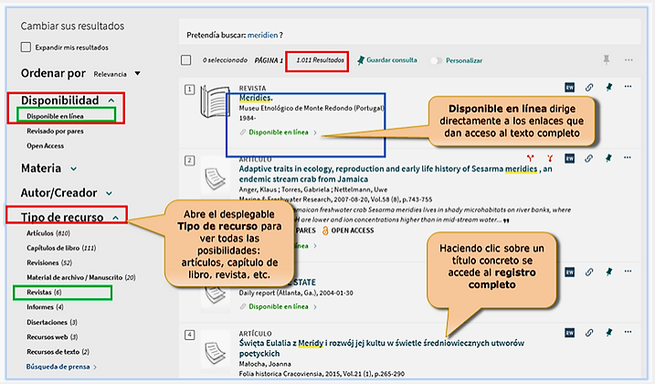Enable the Expandir mis resultados checkbox

[26, 47]
